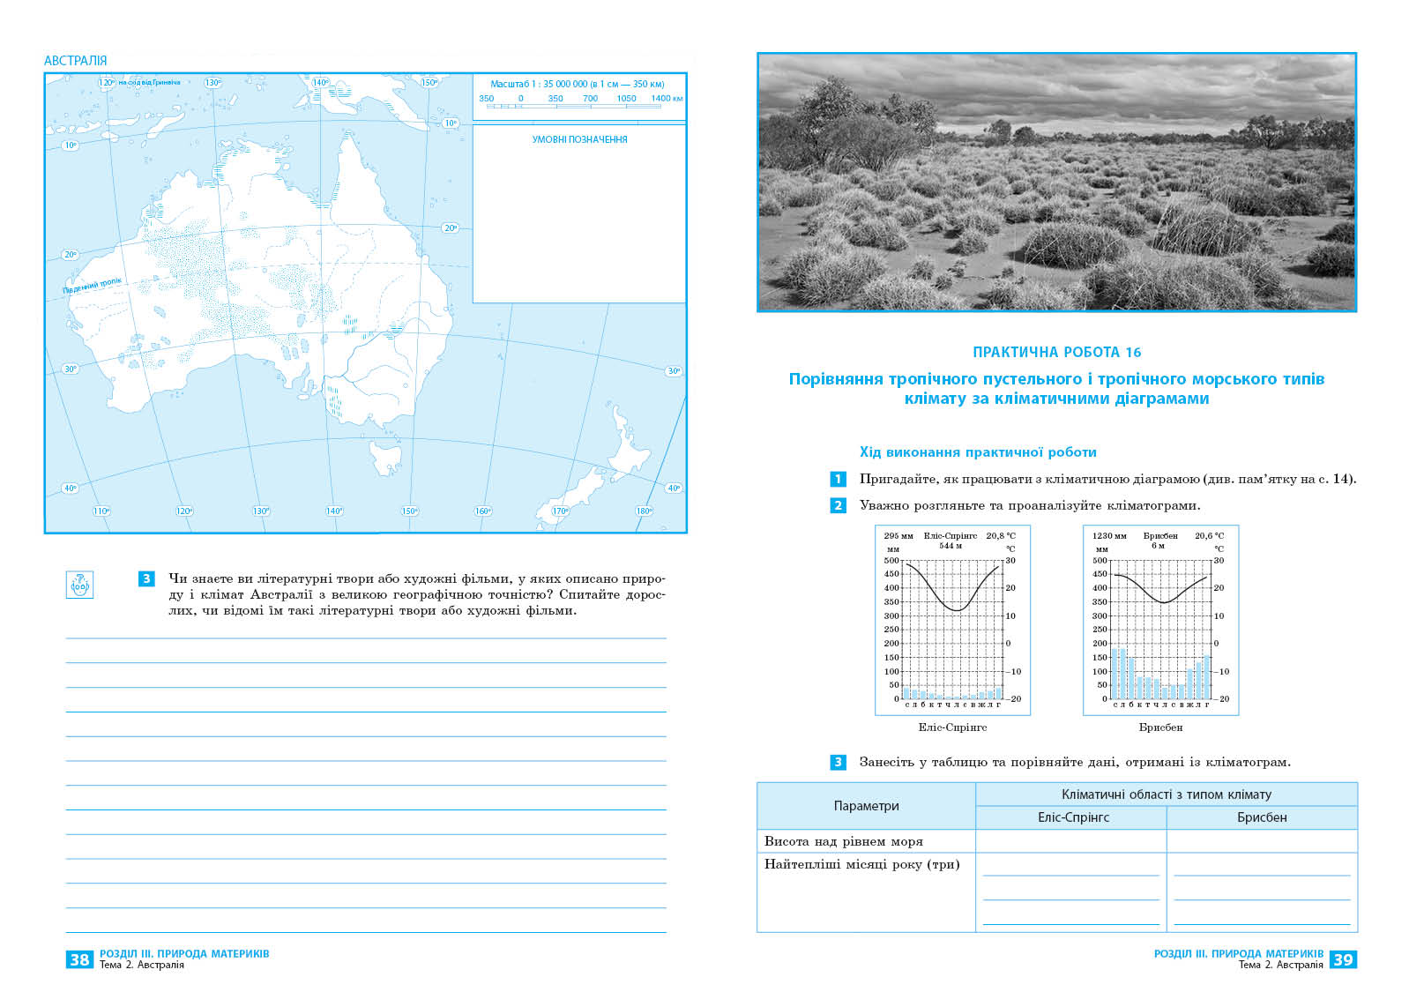
Task: Select the 'Еліс-Спрінгс' table column header
Action: coord(1072,817)
